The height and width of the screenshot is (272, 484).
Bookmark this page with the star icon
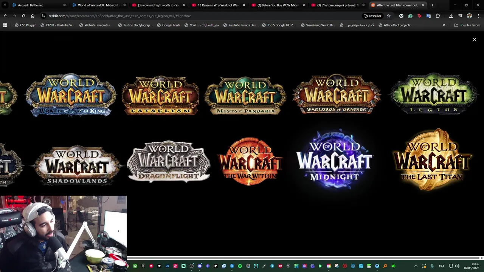pos(388,16)
